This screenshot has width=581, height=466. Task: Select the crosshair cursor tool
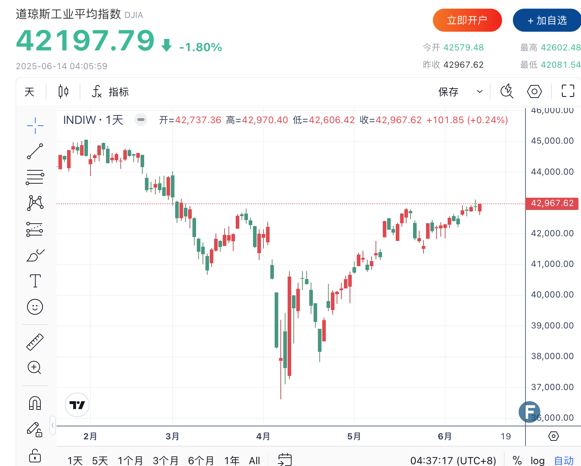(35, 126)
